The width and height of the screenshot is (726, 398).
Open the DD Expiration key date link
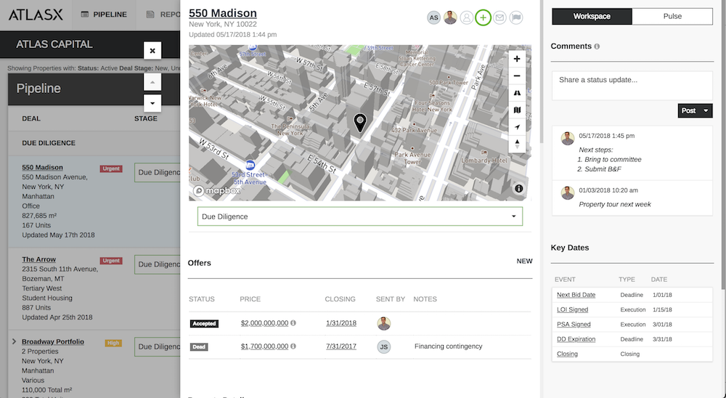pos(576,339)
